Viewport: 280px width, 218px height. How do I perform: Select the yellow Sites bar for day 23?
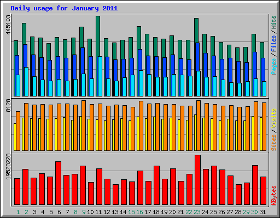point(195,132)
